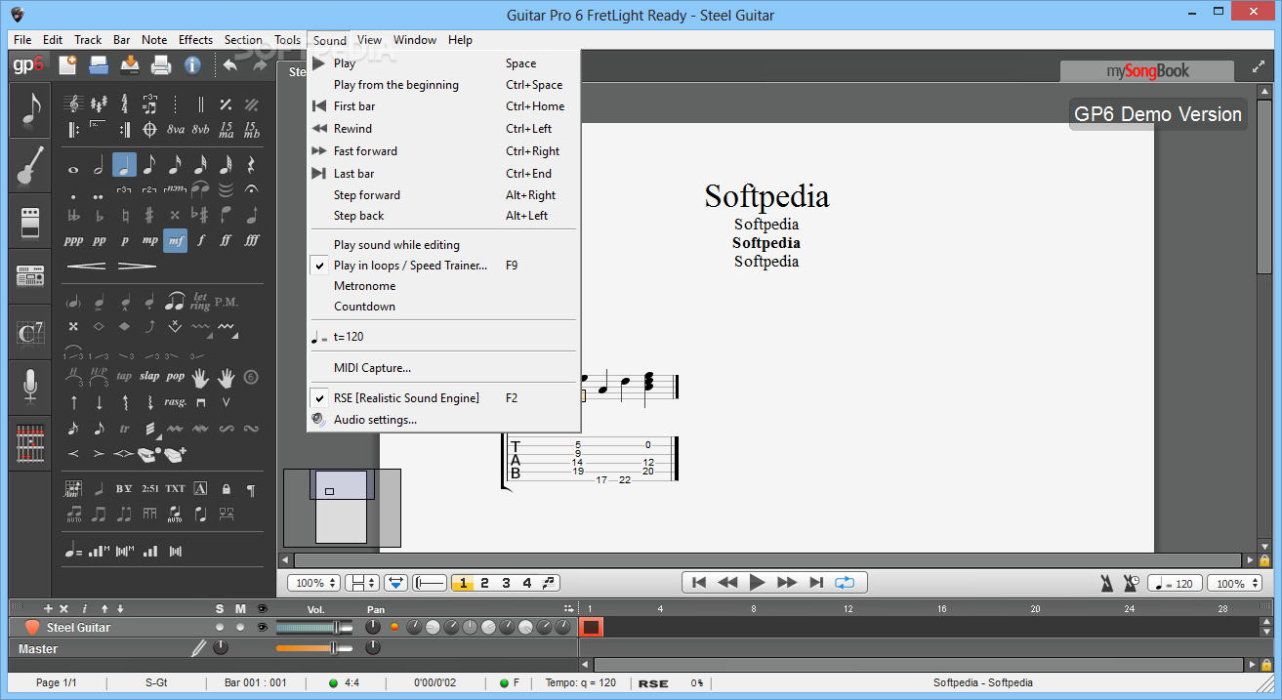The image size is (1282, 700).
Task: Open the Window menu
Action: (415, 40)
